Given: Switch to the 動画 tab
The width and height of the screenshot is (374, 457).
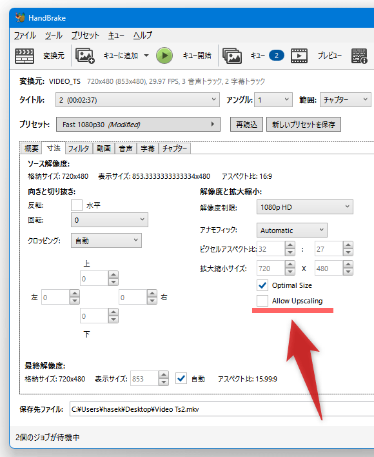Looking at the screenshot, I should point(104,148).
